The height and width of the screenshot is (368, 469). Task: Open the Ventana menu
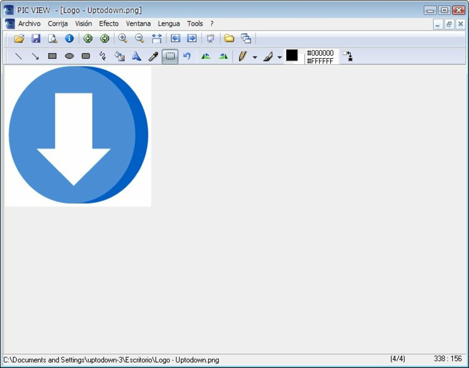(x=138, y=23)
